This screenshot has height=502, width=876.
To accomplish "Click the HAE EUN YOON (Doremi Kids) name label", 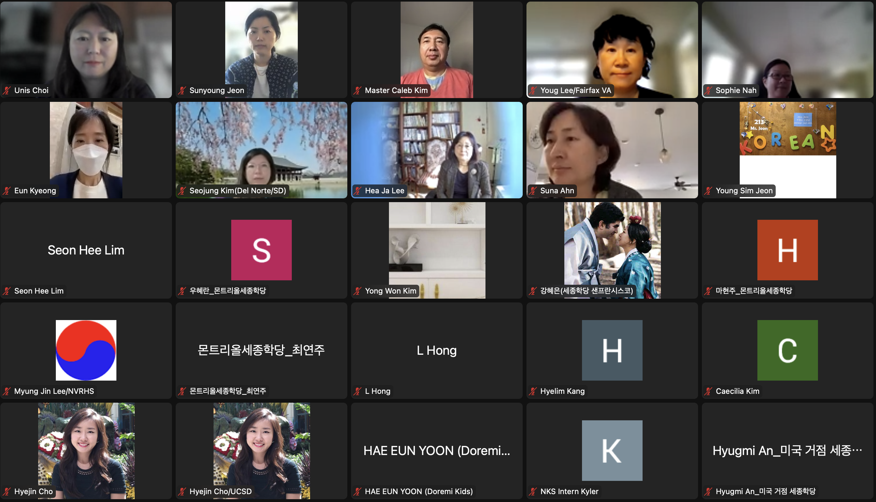I will [x=418, y=491].
